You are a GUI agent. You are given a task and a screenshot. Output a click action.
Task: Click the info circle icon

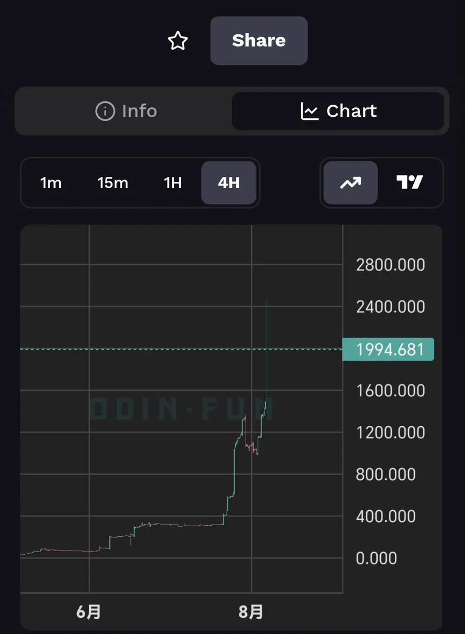click(105, 111)
